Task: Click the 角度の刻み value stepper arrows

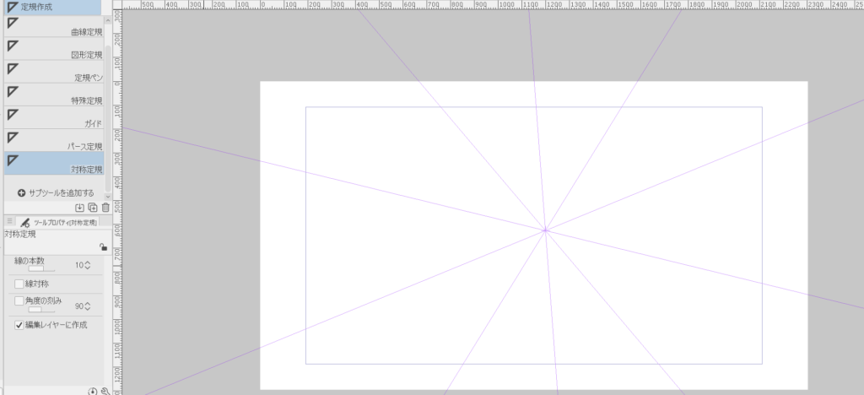Action: tap(87, 306)
